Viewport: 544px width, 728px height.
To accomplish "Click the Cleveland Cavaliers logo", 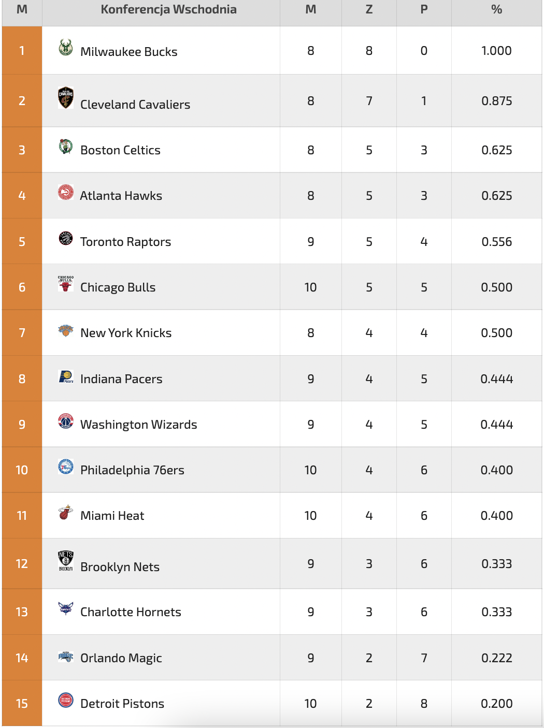I will click(x=66, y=98).
